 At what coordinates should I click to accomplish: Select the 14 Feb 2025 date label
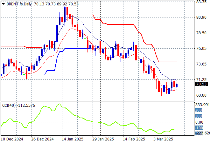pyautogui.click(x=134, y=139)
